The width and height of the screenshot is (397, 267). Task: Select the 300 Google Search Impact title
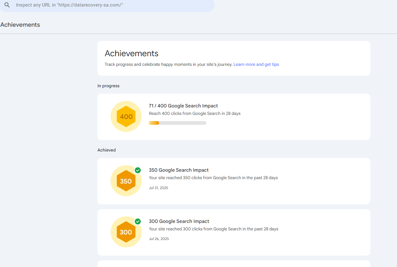pyautogui.click(x=179, y=221)
